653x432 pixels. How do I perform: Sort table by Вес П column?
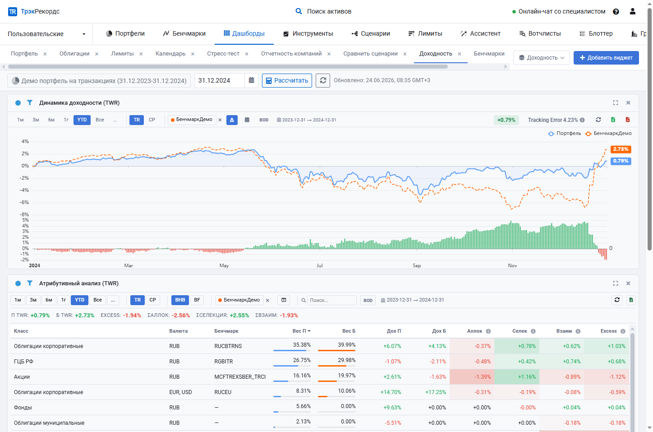(301, 331)
